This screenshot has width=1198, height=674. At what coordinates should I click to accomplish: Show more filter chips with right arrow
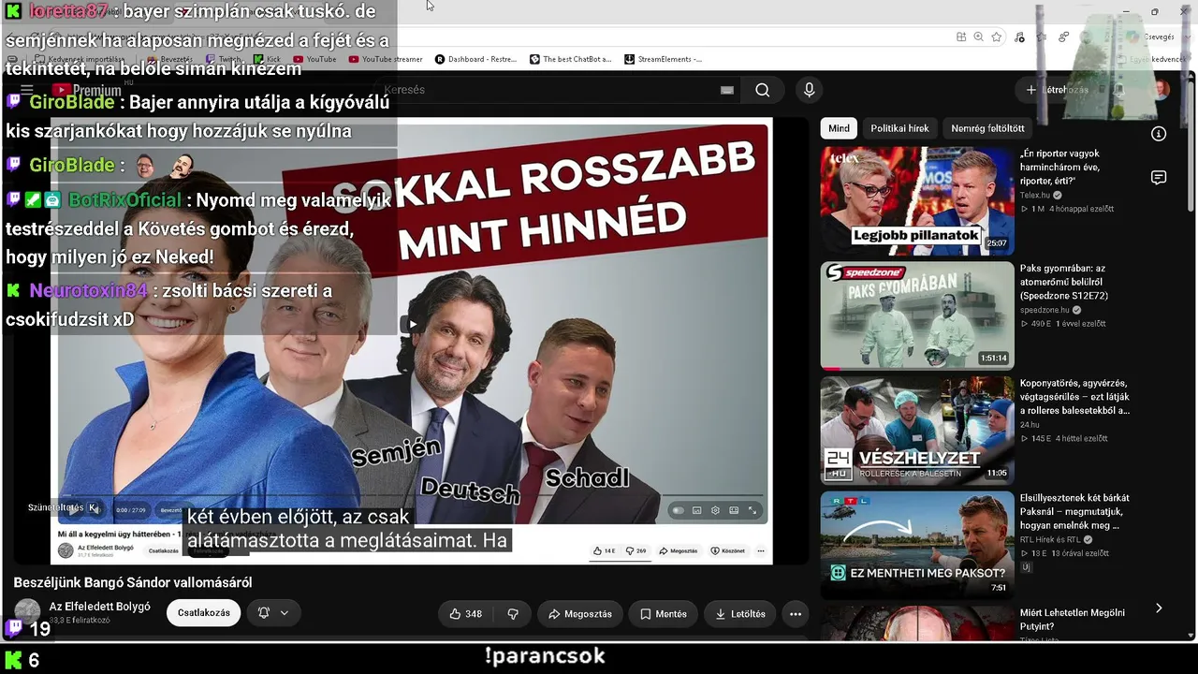[1159, 608]
